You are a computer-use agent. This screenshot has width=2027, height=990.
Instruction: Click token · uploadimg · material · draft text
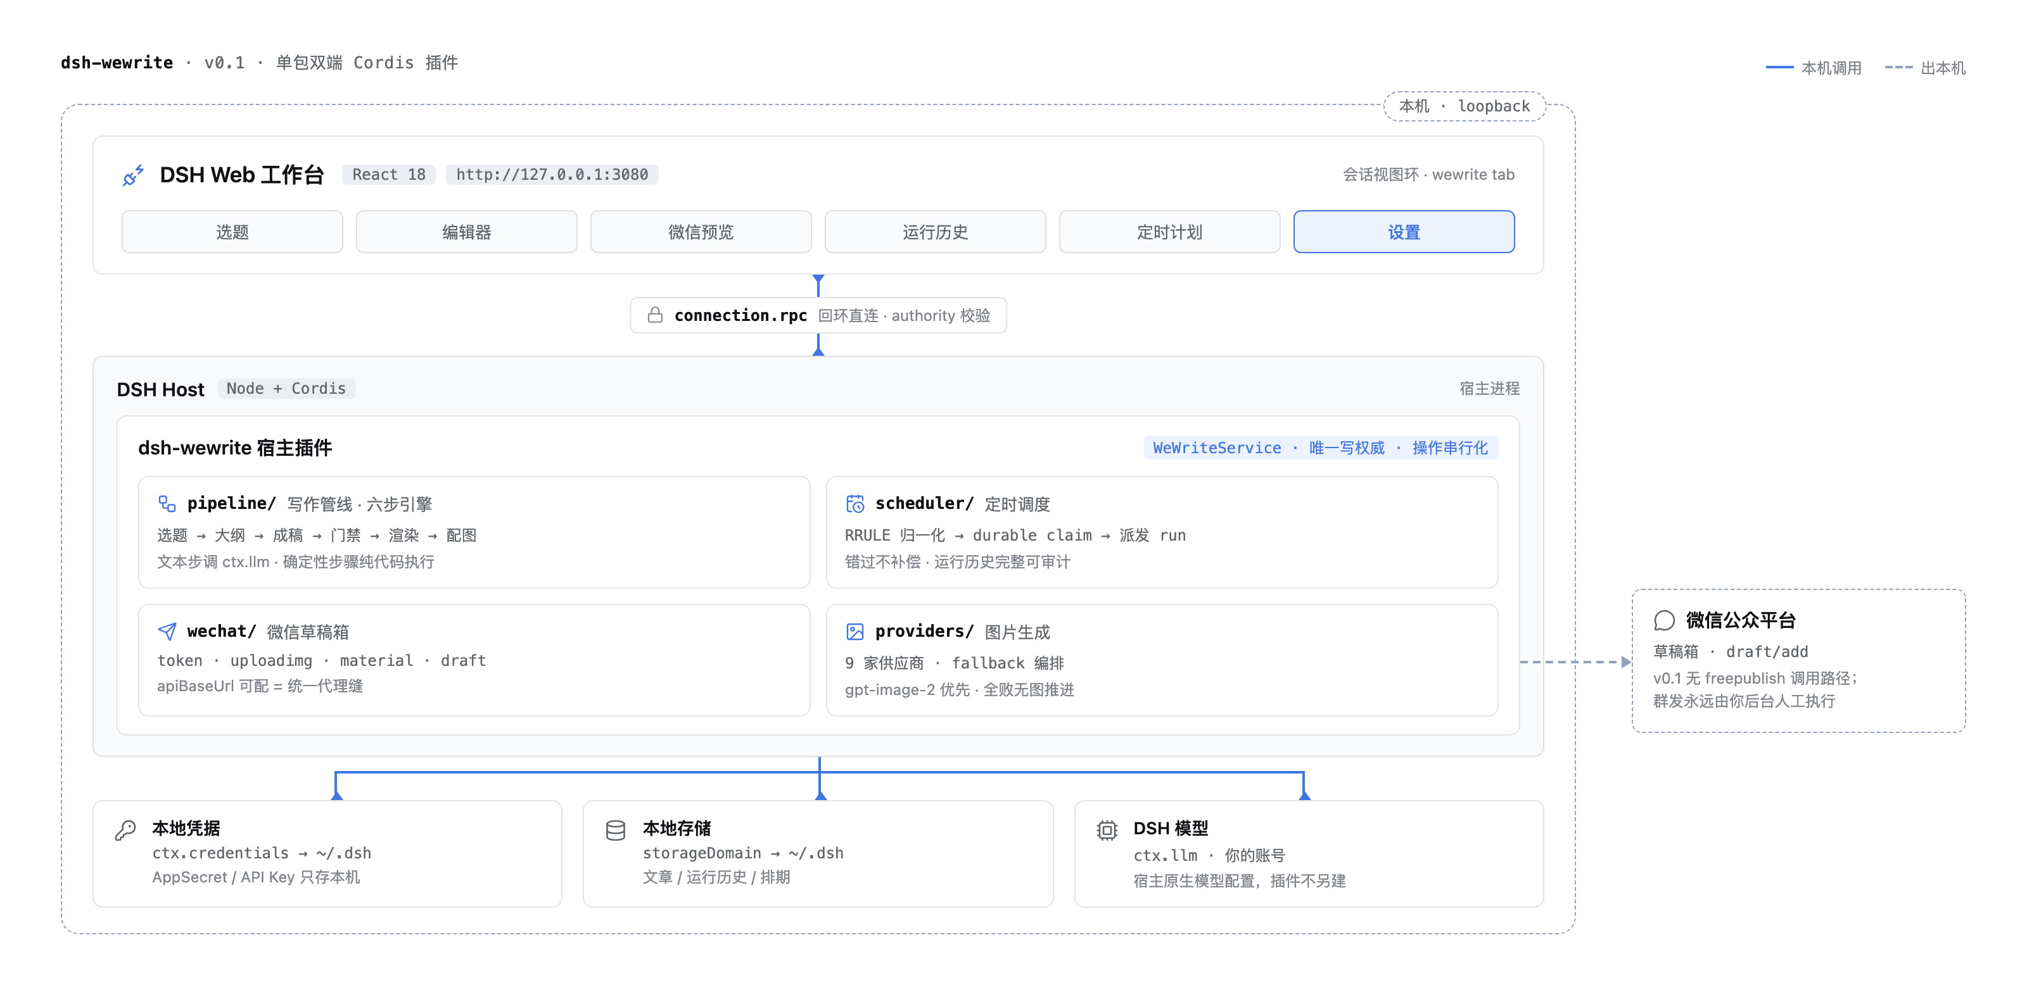(x=321, y=660)
